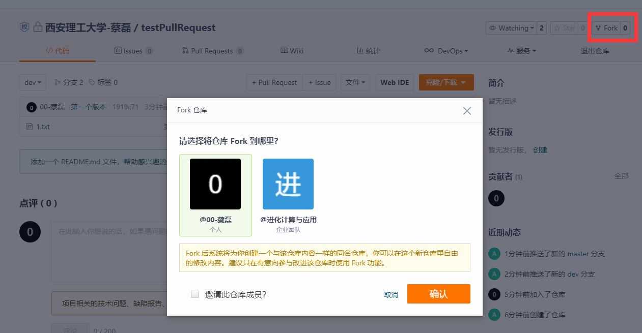Launch the Web IDE
Screen dimensions: 642x333
395,82
